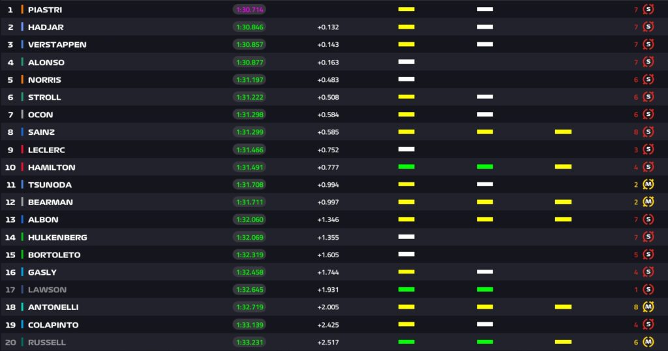Click Bearman's medium tyre compound icon
The width and height of the screenshot is (668, 351).
click(x=648, y=202)
